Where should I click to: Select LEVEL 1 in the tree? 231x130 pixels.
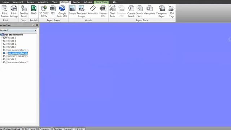(12, 41)
